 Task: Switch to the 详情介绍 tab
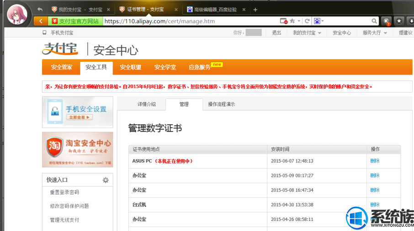[147, 104]
